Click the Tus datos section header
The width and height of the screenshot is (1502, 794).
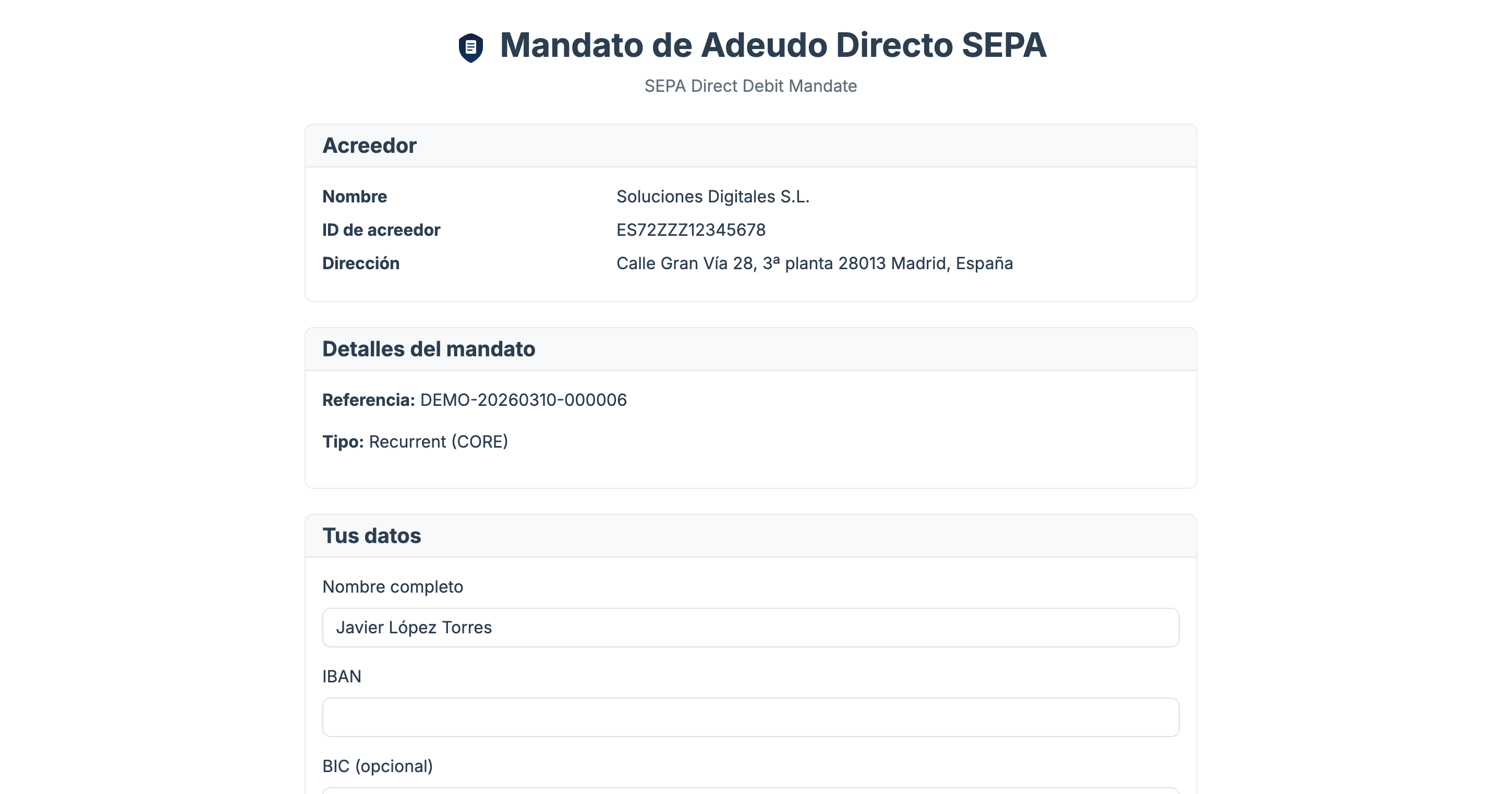371,535
